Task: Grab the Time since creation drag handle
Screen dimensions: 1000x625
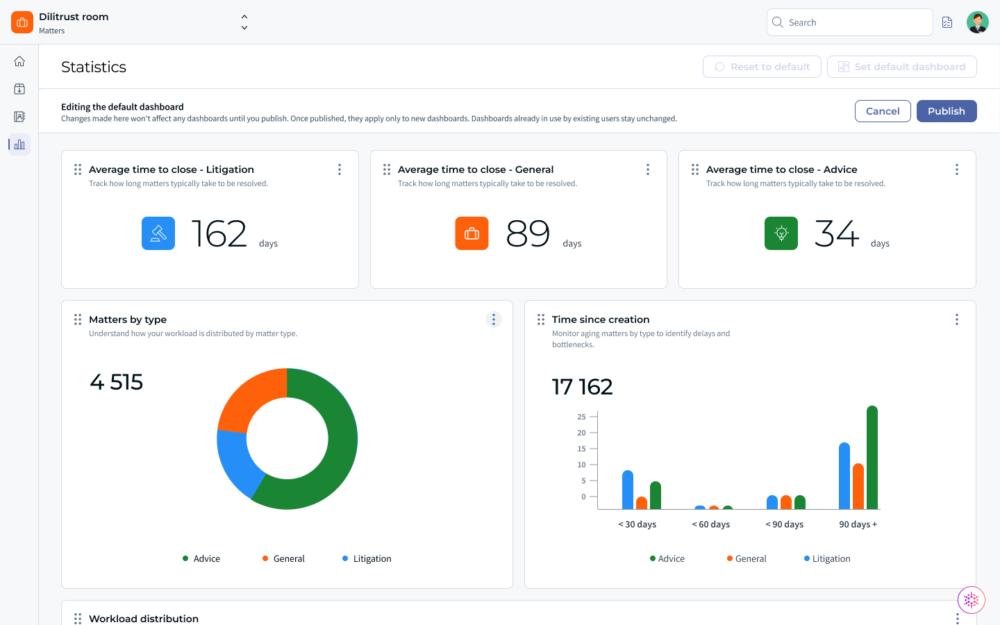Action: [541, 319]
